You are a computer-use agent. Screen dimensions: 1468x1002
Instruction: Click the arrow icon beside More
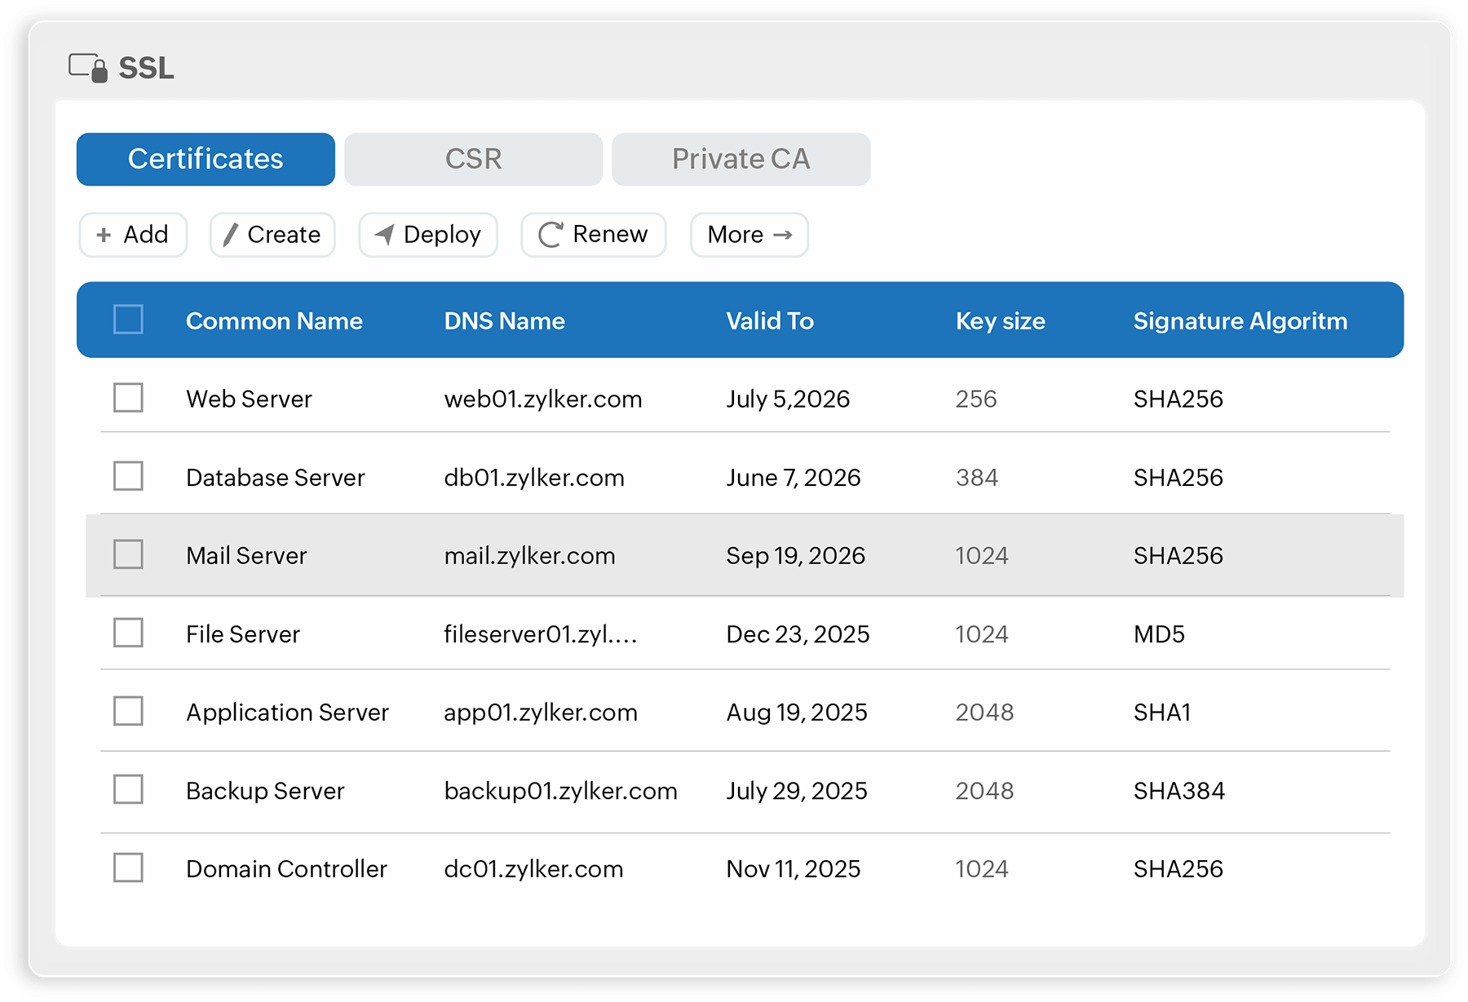[783, 235]
